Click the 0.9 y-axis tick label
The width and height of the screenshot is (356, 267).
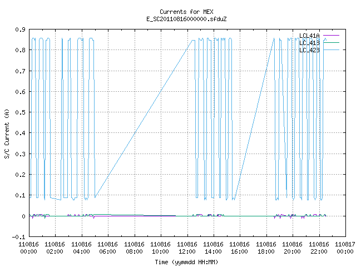tap(20, 29)
